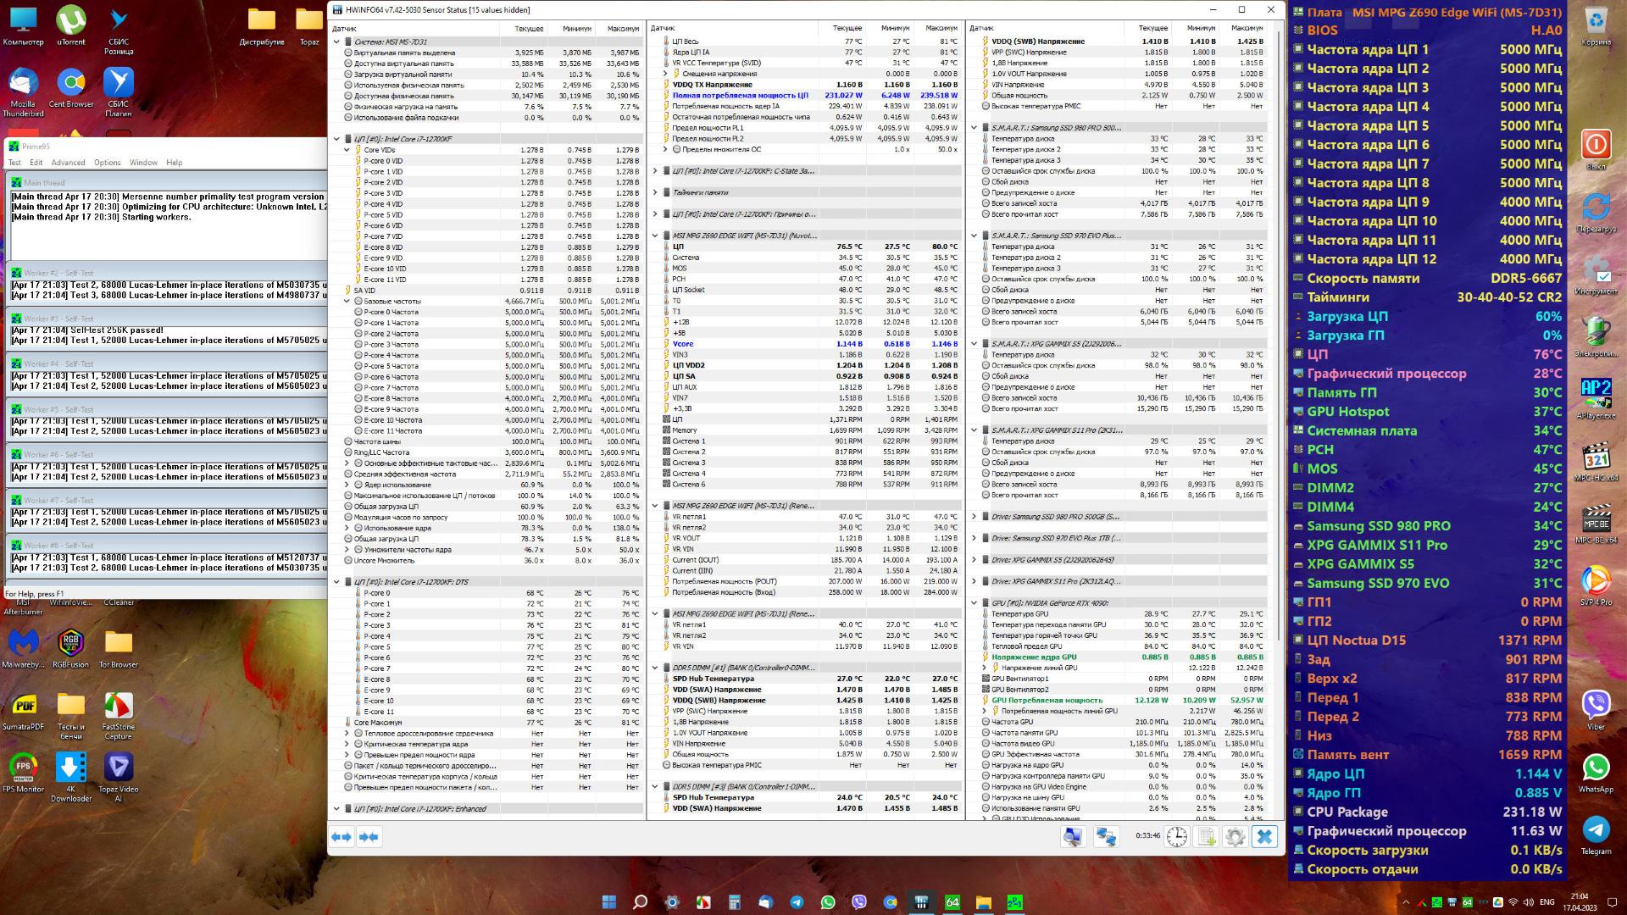
Task: Open the Options menu in Prime95
Action: tap(107, 163)
